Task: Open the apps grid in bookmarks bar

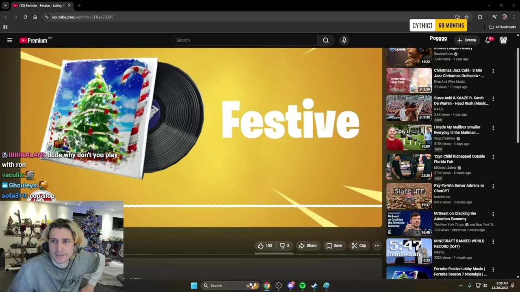Action: [5, 27]
